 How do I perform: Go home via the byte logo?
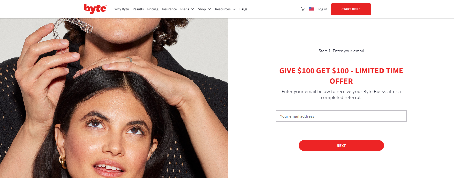pos(95,9)
